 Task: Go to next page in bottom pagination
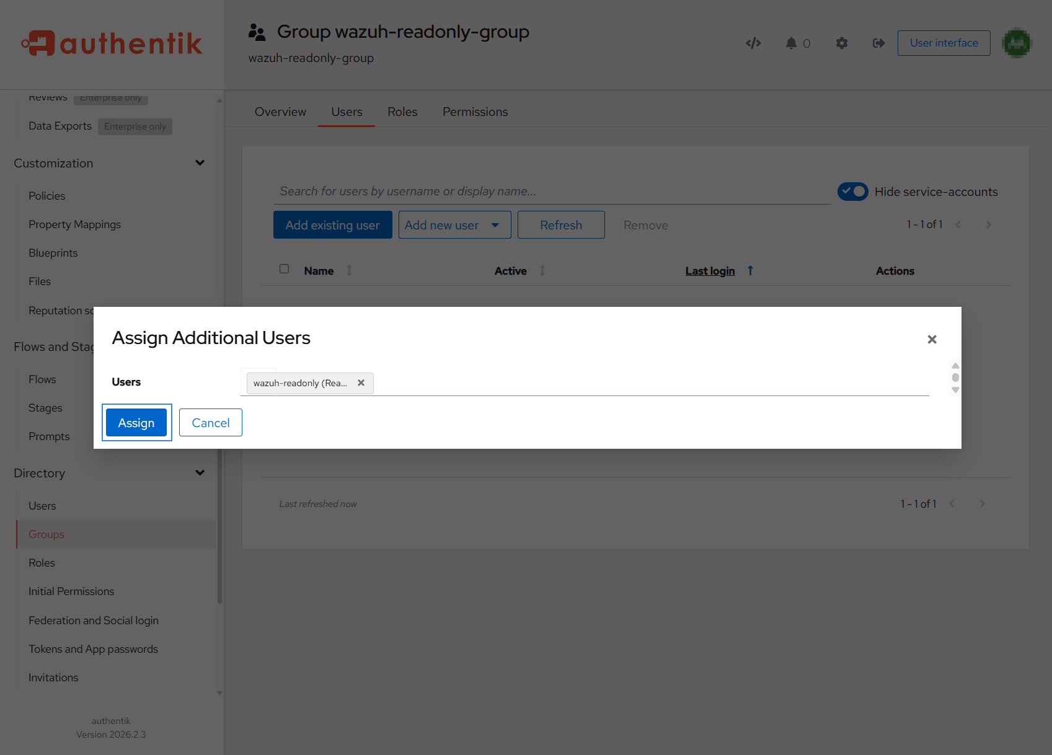[982, 503]
